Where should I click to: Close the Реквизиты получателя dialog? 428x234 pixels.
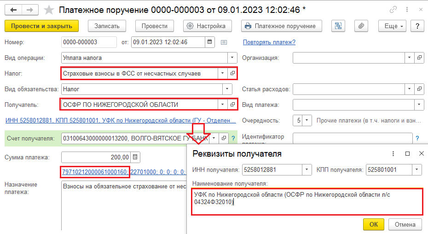[x=422, y=154]
